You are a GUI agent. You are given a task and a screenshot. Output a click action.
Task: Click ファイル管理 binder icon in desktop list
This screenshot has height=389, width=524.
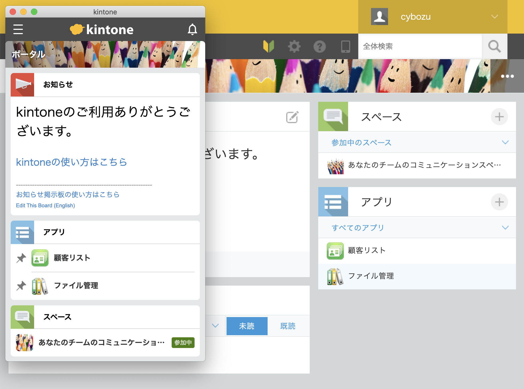[335, 277]
